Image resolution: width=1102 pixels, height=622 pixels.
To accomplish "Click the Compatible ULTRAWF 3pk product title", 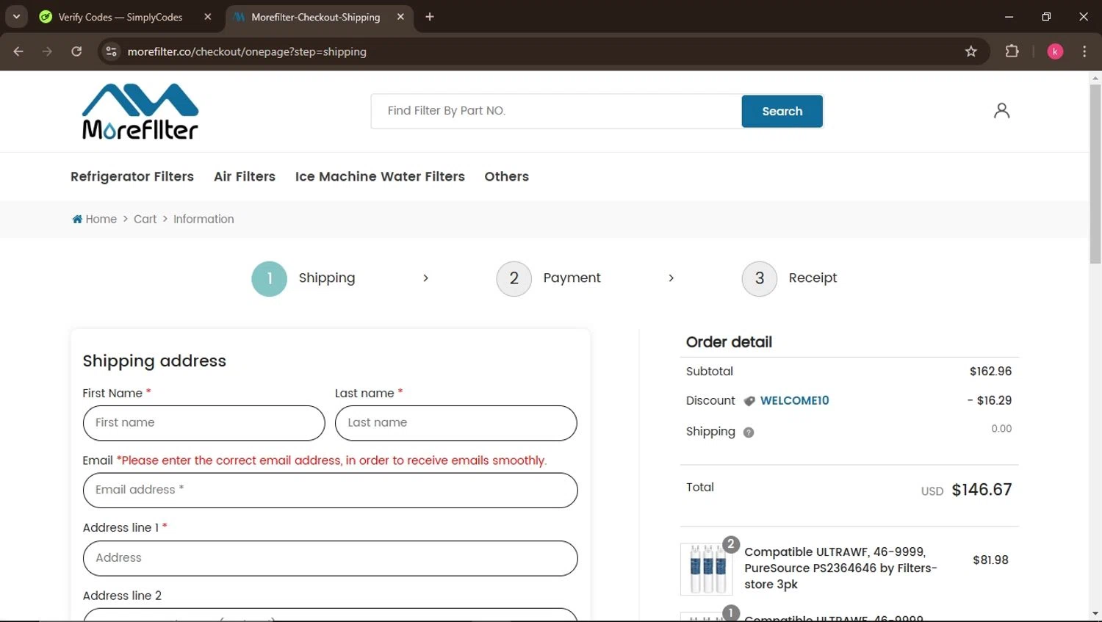I will click(840, 568).
